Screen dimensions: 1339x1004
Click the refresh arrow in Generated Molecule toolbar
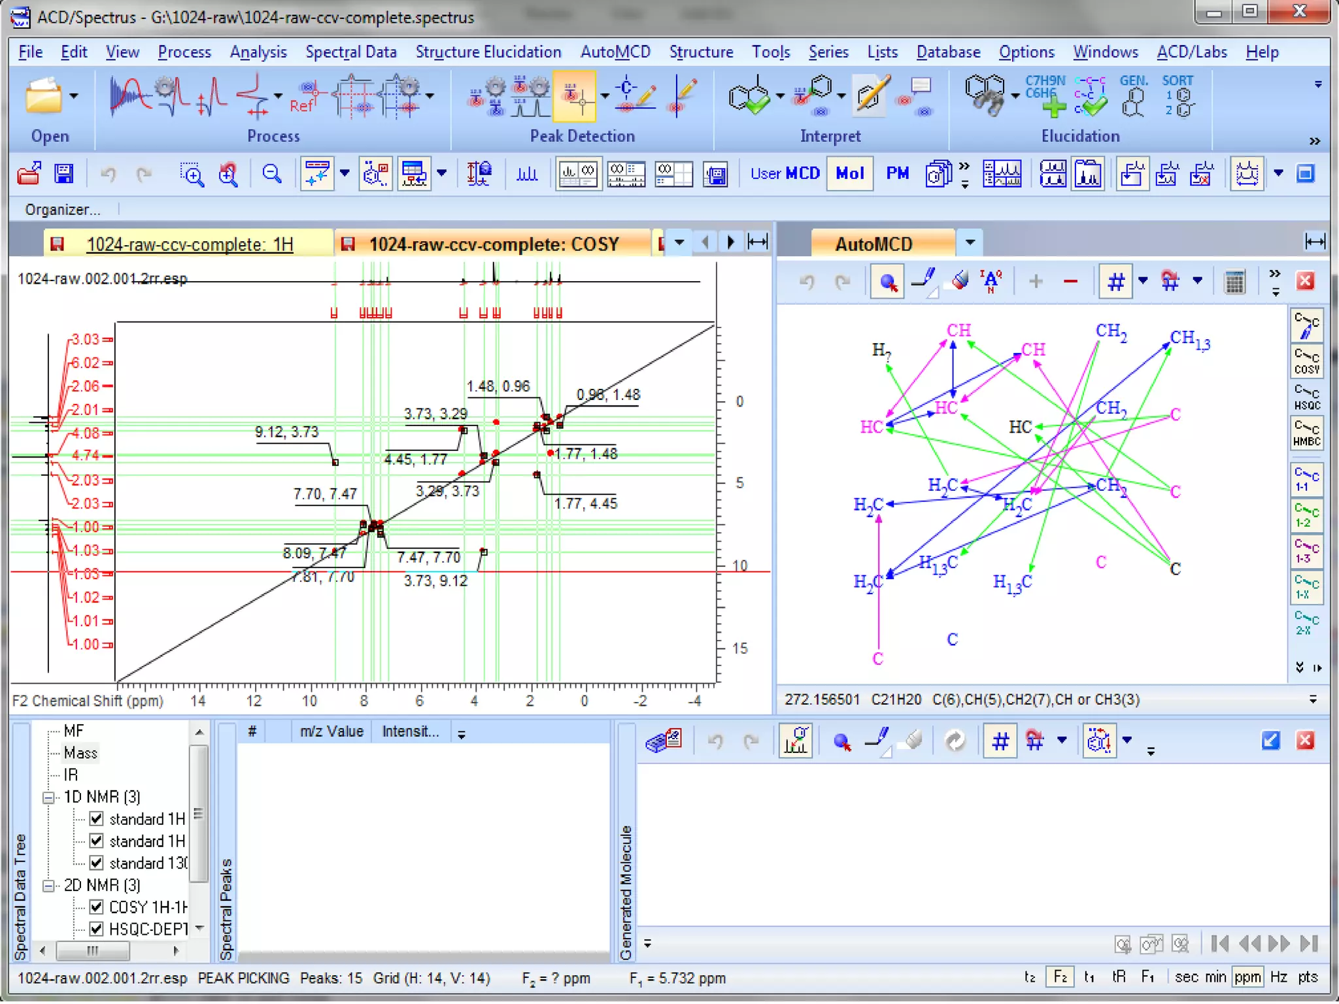tap(955, 741)
